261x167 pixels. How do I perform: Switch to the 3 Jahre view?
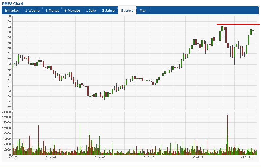pyautogui.click(x=108, y=11)
